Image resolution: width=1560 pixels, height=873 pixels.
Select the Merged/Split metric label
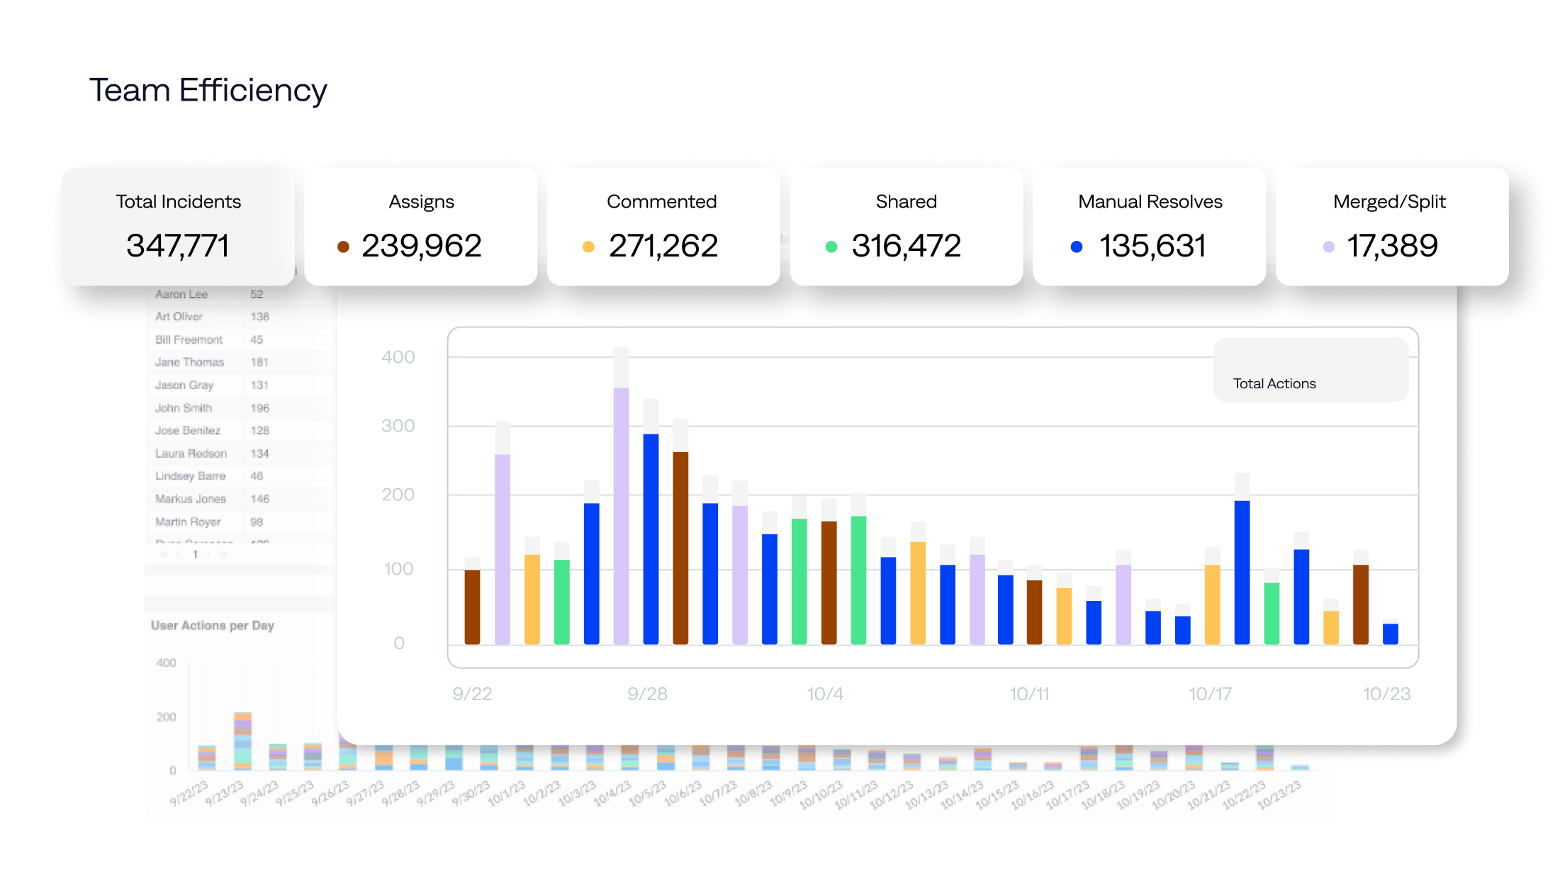(1389, 202)
